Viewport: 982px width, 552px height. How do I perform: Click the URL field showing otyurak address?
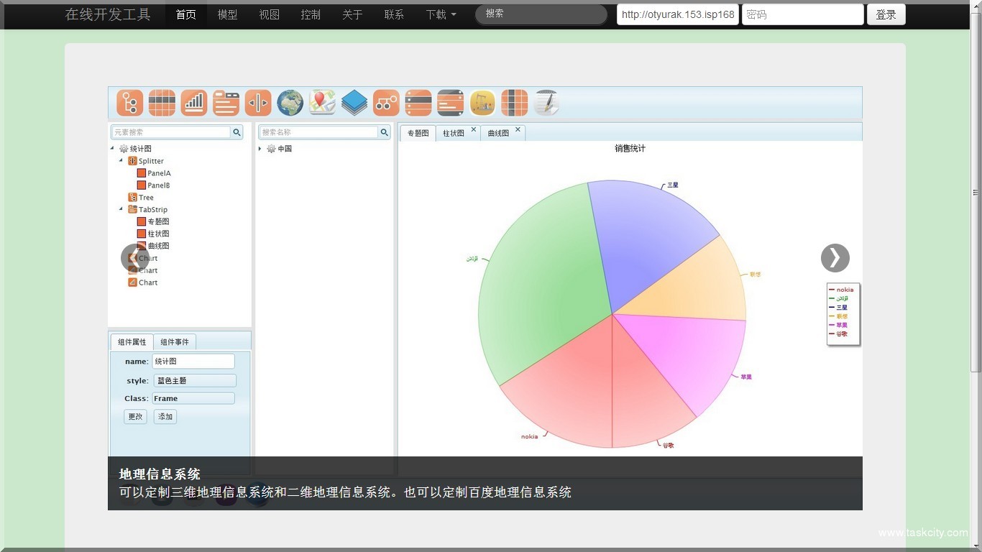point(678,14)
